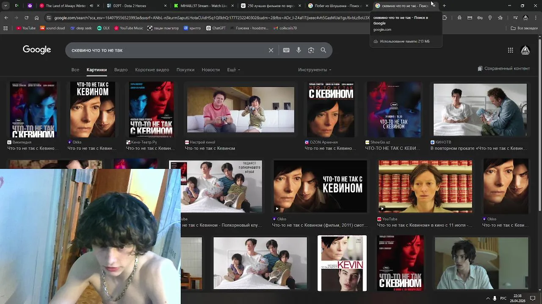This screenshot has width=542, height=304.
Task: Open the Покупки tab
Action: point(185,70)
